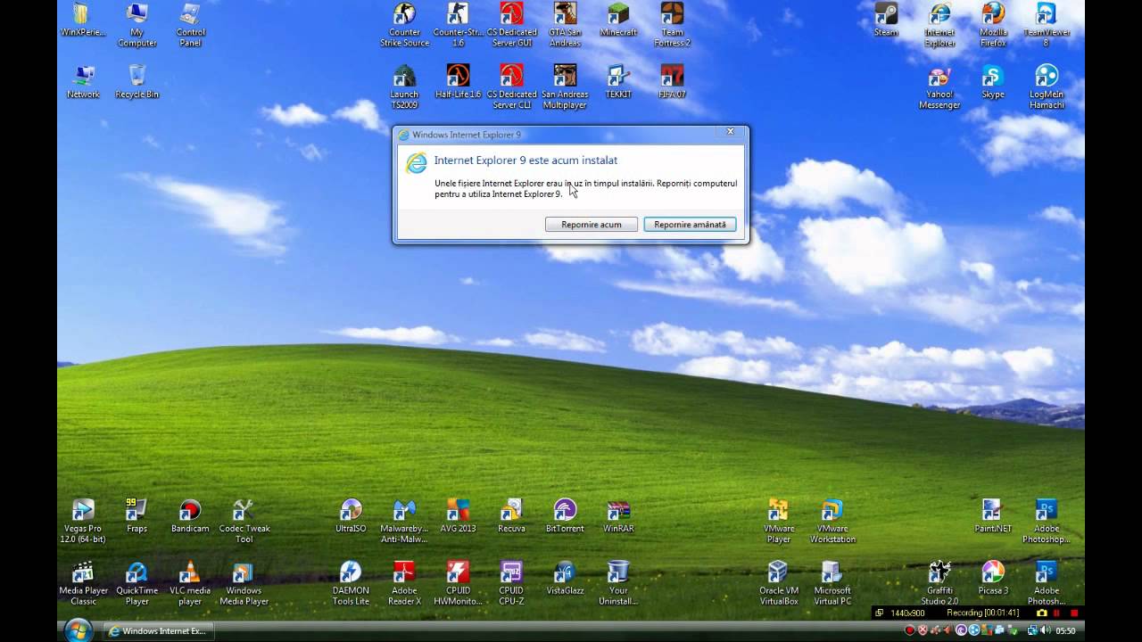Select the Steam desktop icon
Viewport: 1142px width, 642px height.
click(x=886, y=20)
